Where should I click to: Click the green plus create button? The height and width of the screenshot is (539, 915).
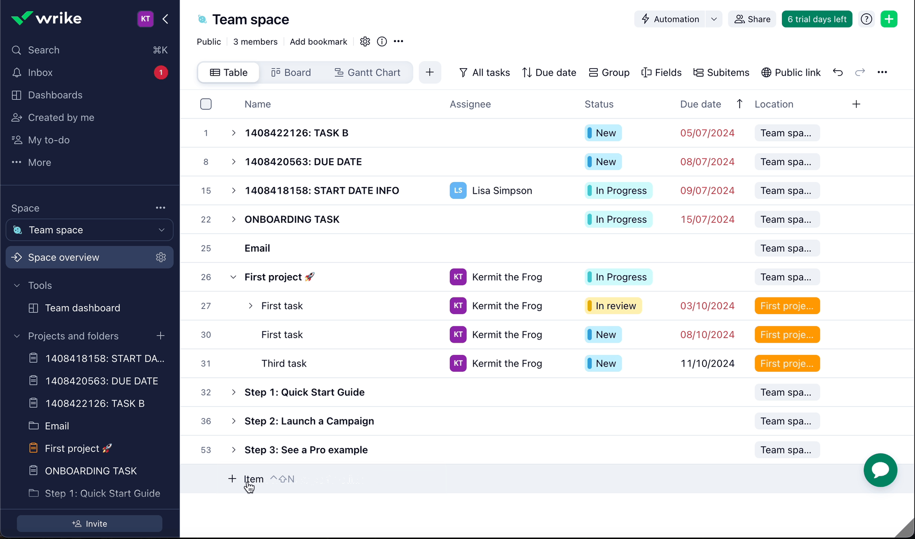click(x=889, y=19)
